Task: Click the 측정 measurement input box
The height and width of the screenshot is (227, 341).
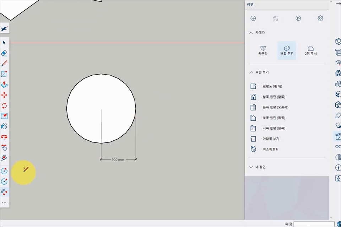Action: pyautogui.click(x=314, y=224)
